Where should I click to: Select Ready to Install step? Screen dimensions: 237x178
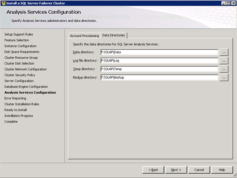(x=16, y=110)
